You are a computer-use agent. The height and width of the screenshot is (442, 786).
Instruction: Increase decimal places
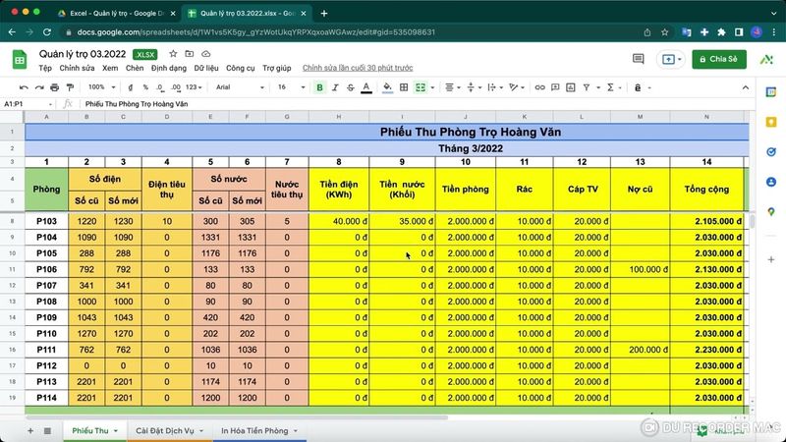(x=176, y=87)
